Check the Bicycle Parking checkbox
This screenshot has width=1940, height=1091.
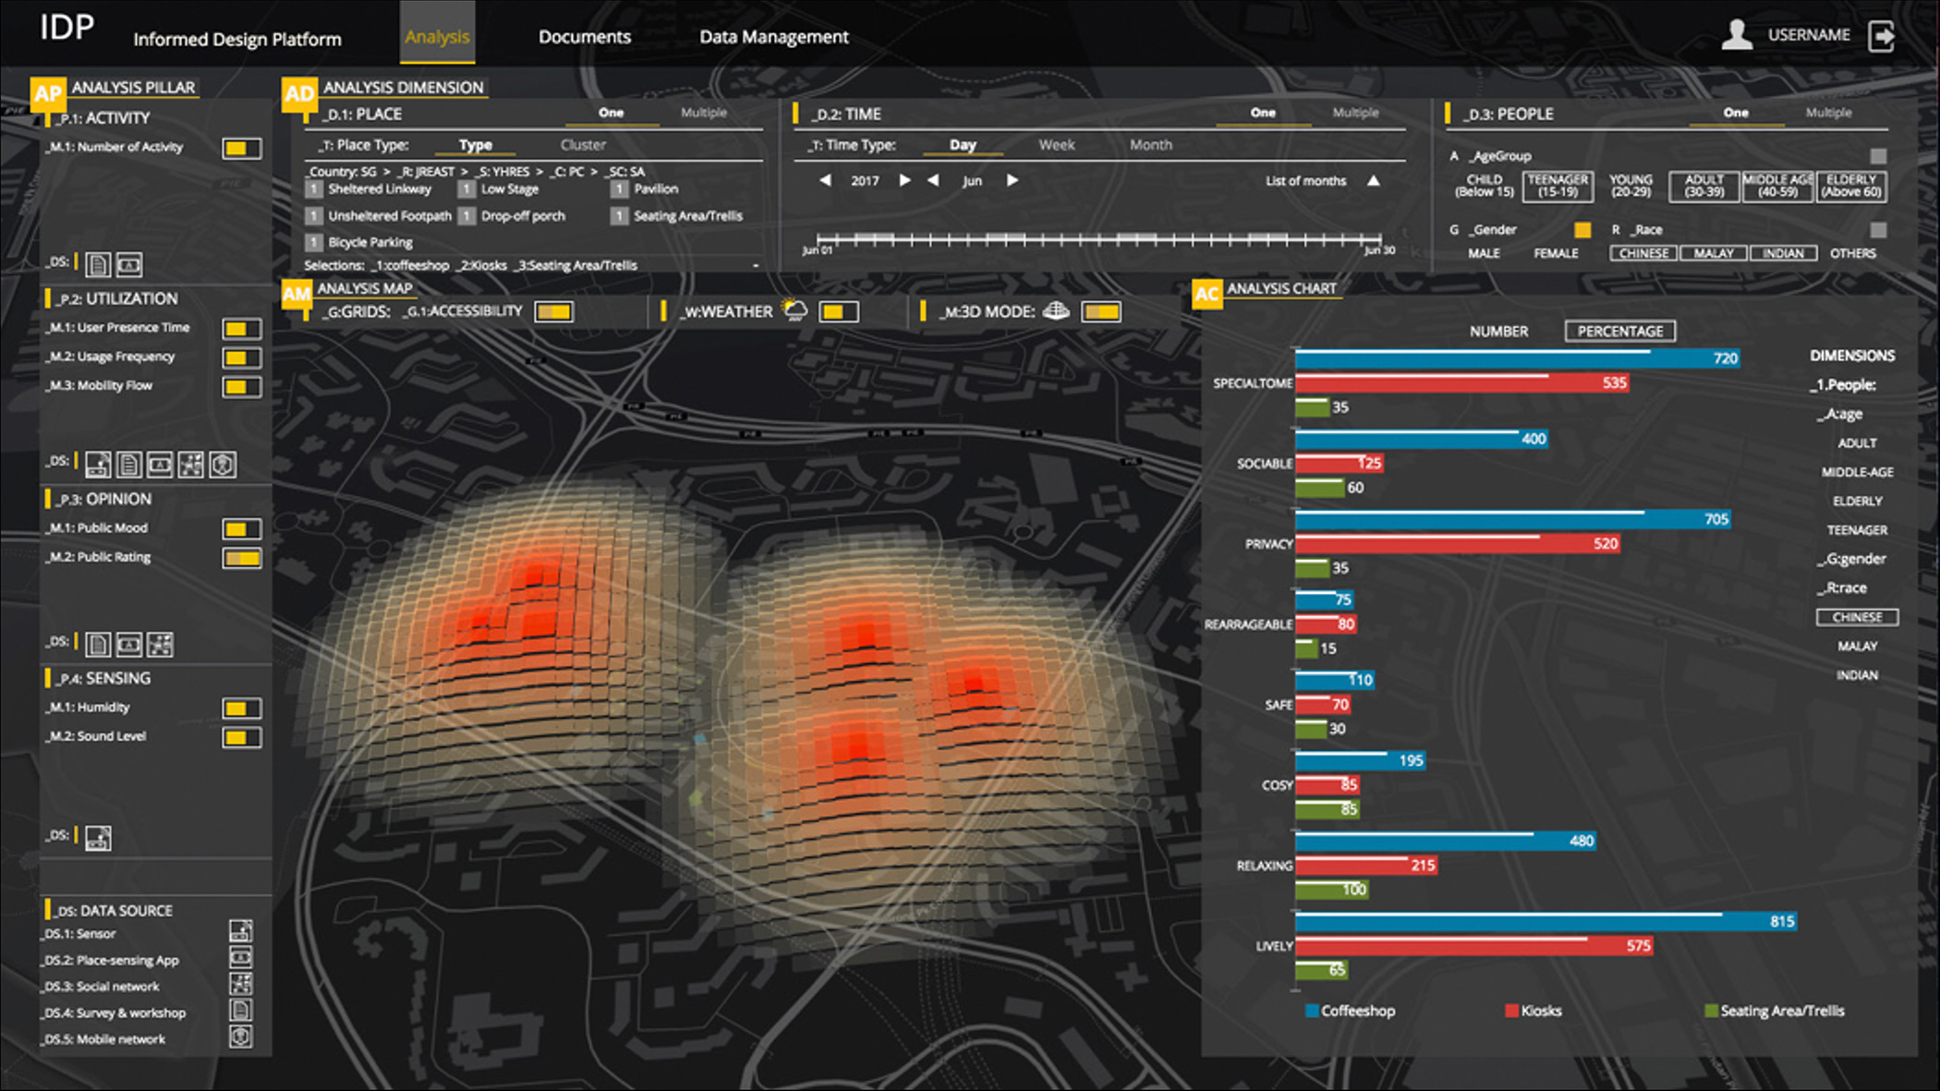(x=314, y=243)
